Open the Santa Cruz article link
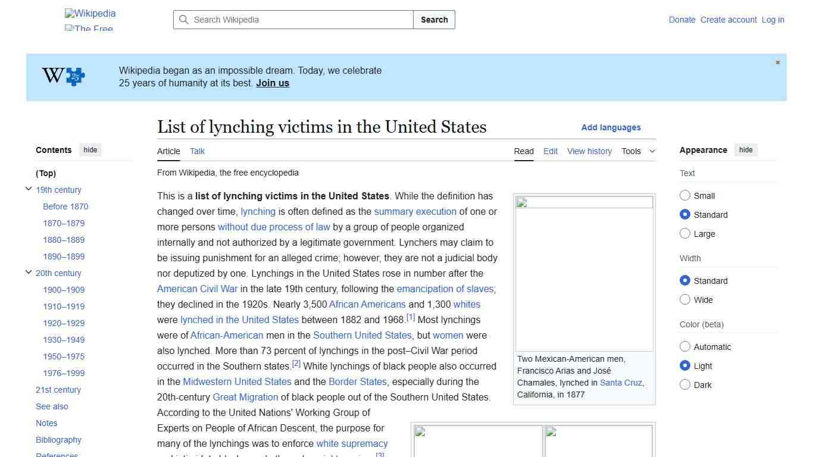The image size is (813, 457). pos(621,383)
